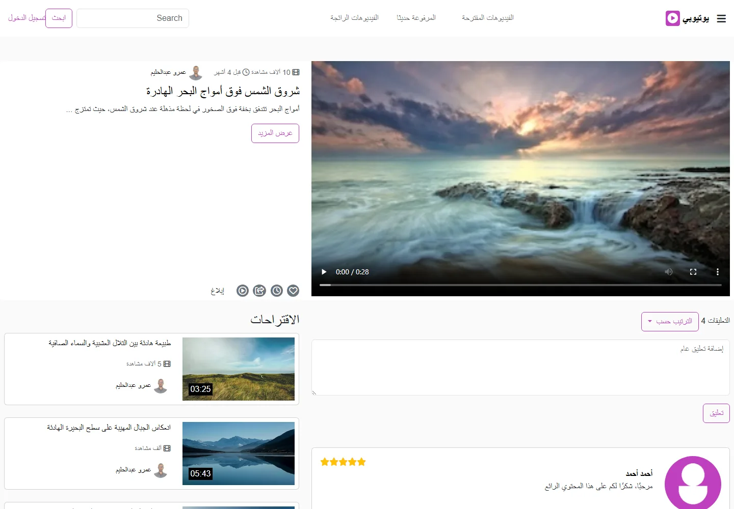Click author عمرو عبدالحليم in 03:25 video card
The width and height of the screenshot is (734, 509).
[x=133, y=385]
